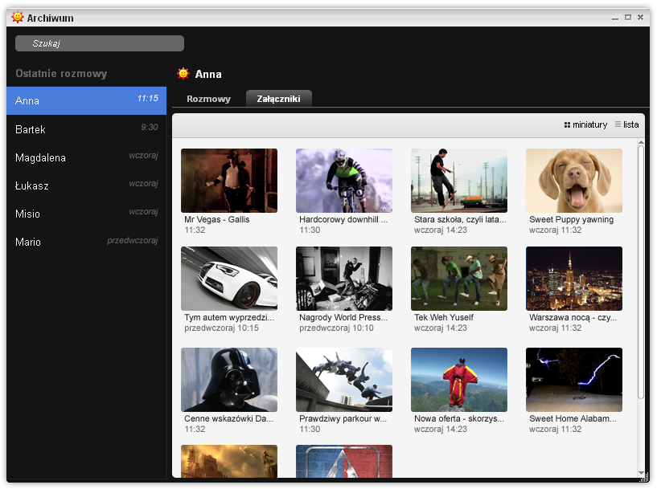Click the 'przedwczoraj 10:15' timestamp
Image resolution: width=657 pixels, height=489 pixels.
(221, 328)
